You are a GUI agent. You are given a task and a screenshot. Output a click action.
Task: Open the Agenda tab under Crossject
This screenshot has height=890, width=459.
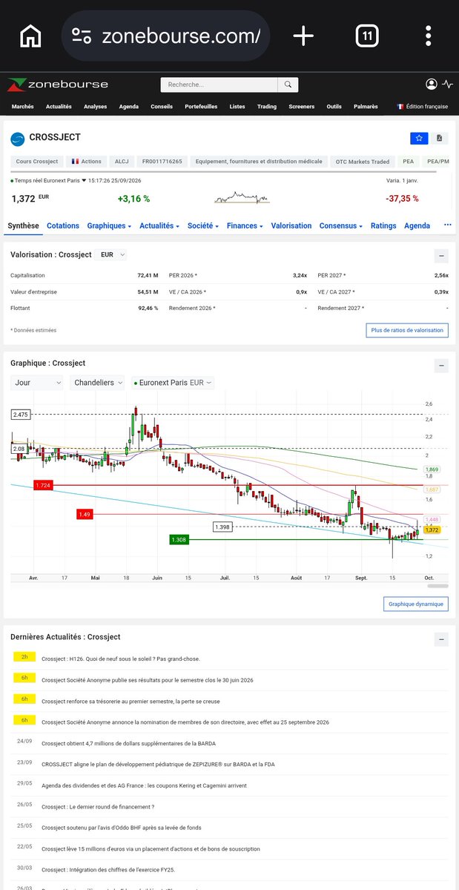(x=417, y=225)
